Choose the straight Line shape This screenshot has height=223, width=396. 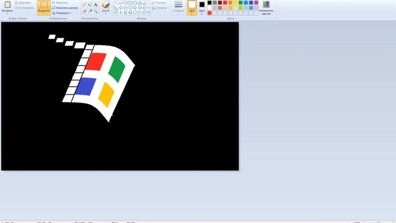tap(116, 3)
